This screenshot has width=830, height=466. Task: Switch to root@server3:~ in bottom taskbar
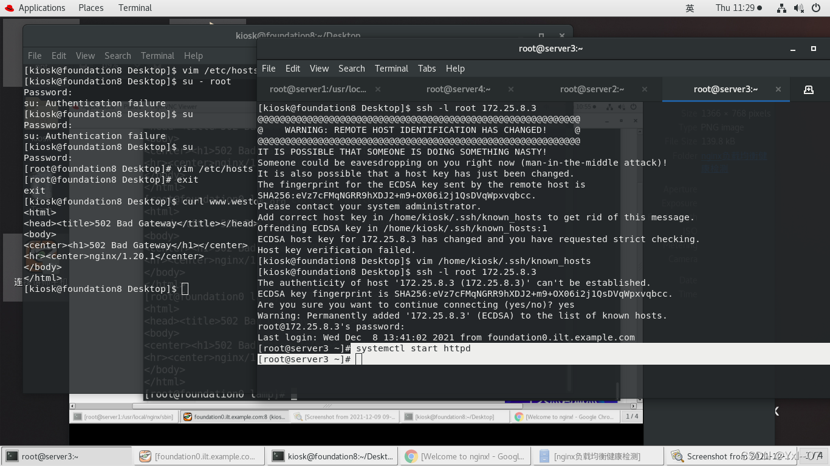[67, 456]
